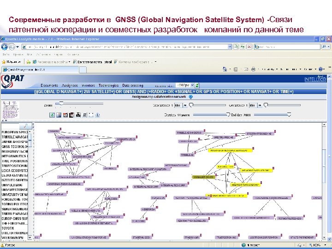Screen dimensions: 332x249
Task: Click the wand search icon above assignee list
Action: pos(26,126)
